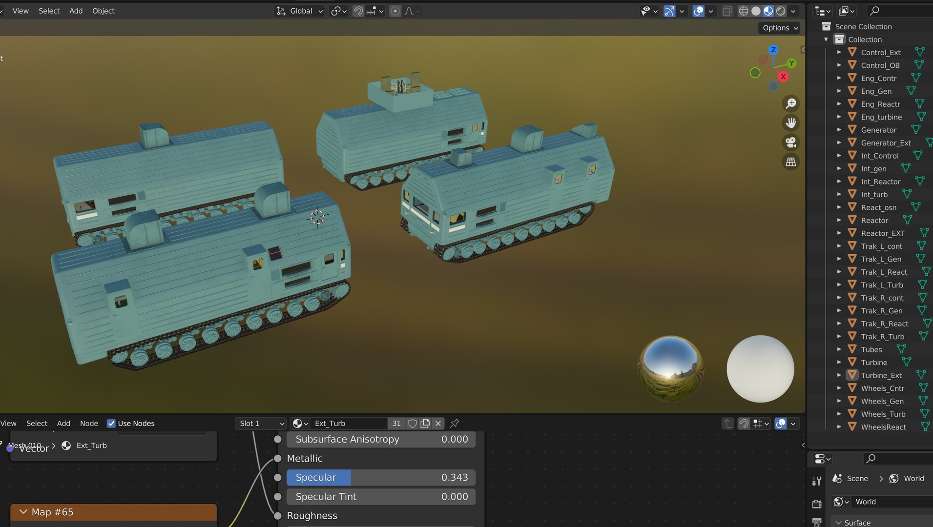Open the viewport snapping options dropdown
Screen dimensions: 933x527
point(375,11)
